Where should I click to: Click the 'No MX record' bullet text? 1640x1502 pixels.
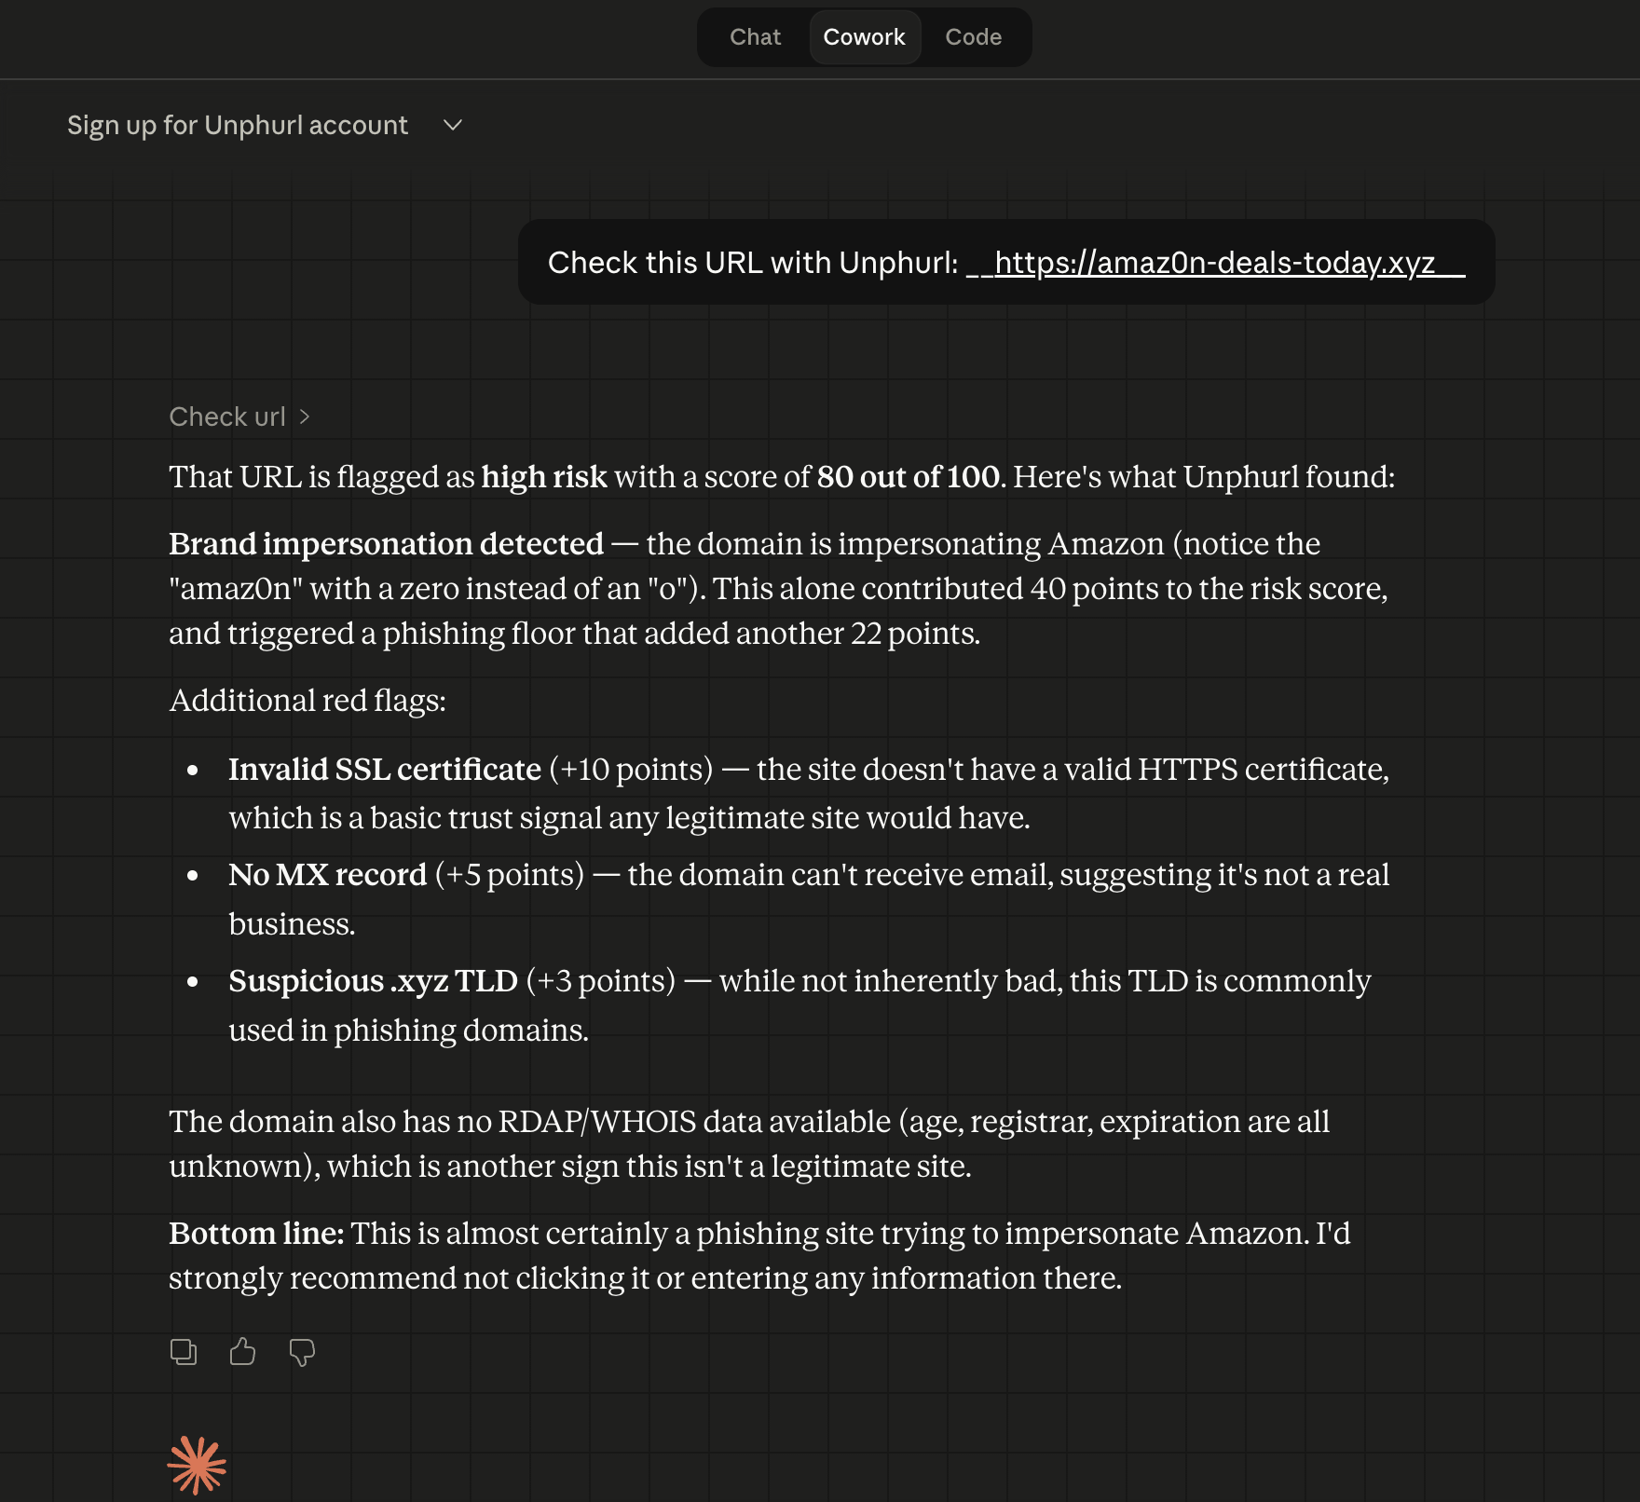pyautogui.click(x=327, y=875)
